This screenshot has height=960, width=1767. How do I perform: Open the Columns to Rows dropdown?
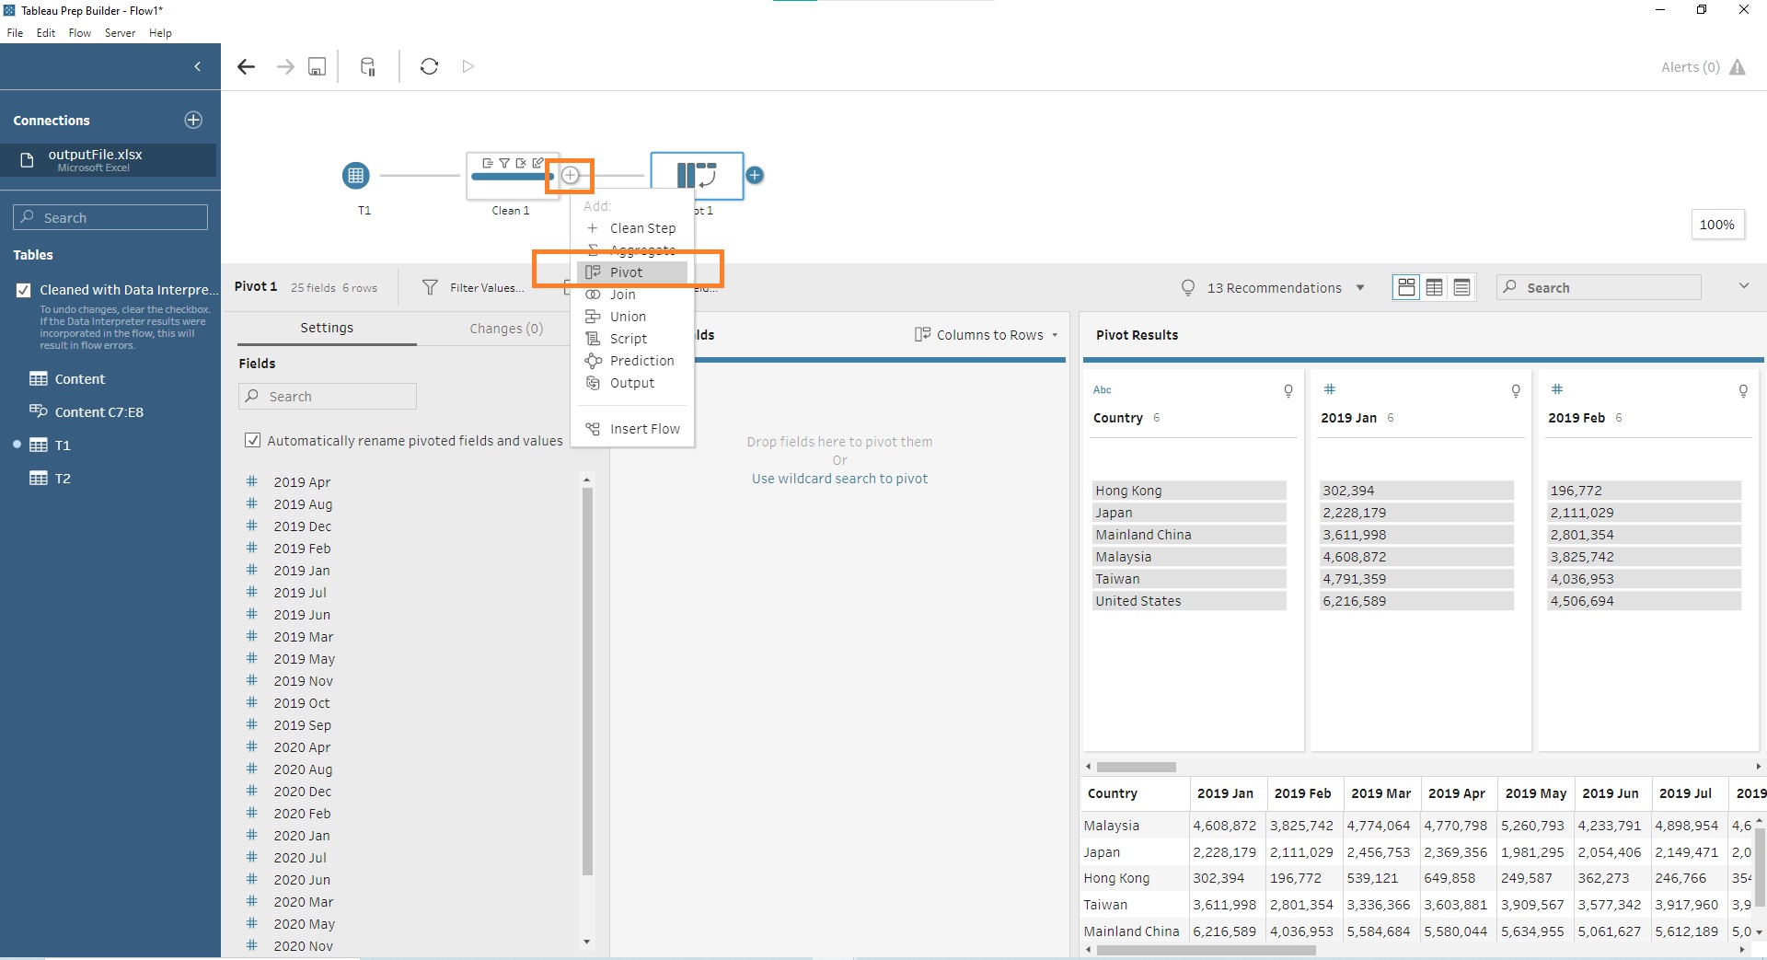click(987, 335)
